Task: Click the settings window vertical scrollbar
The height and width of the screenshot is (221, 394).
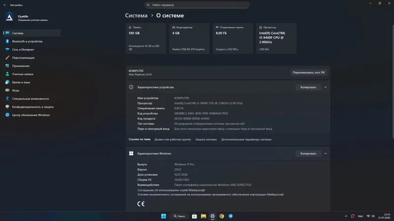Action: click(x=393, y=82)
